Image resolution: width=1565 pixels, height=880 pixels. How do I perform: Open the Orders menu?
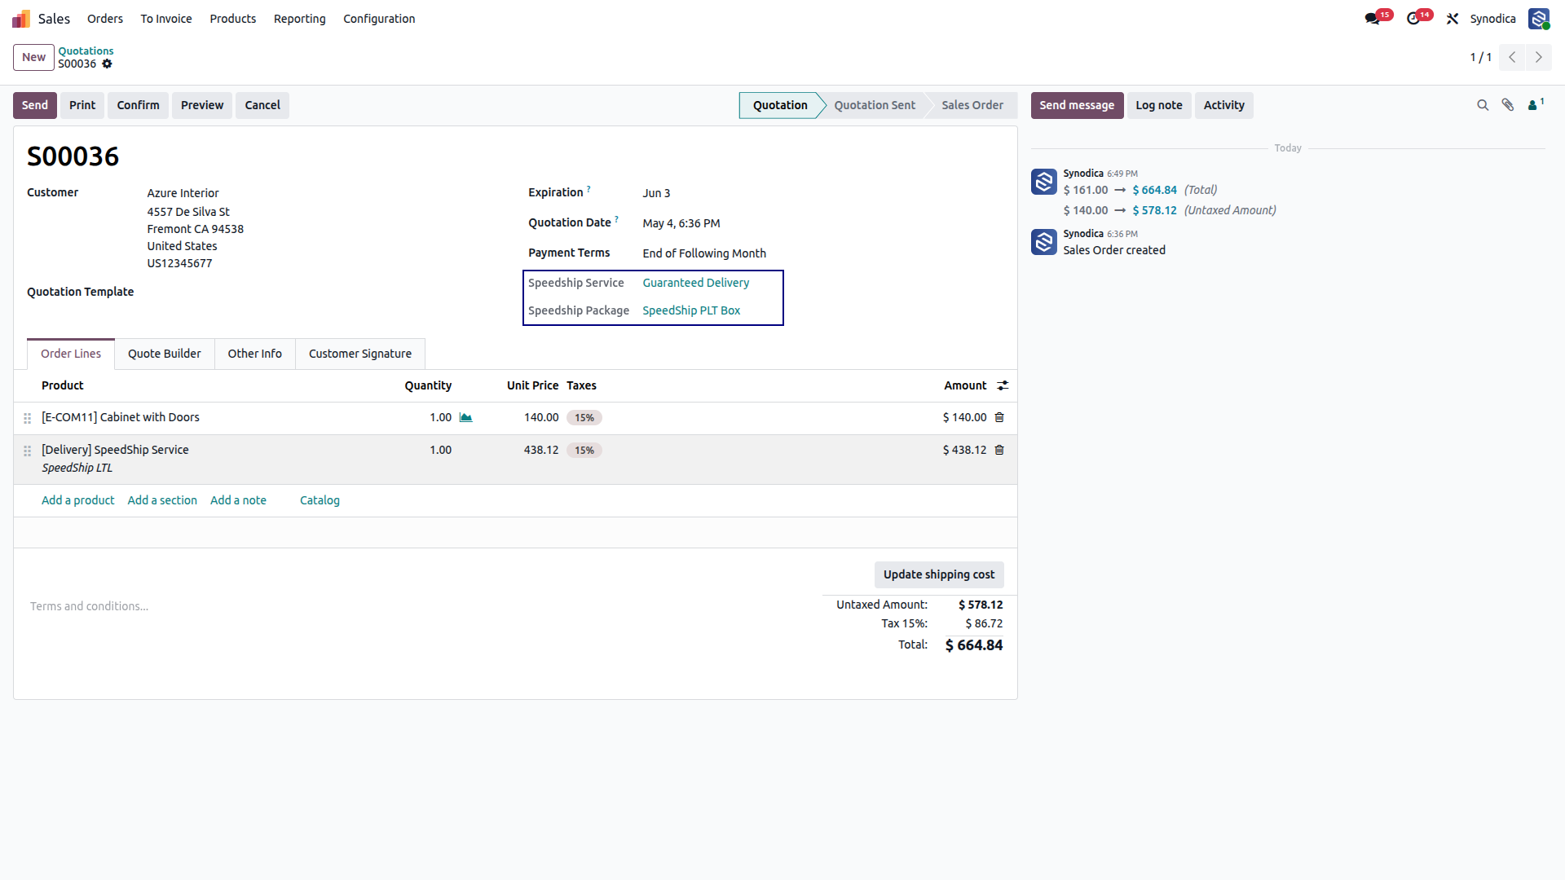(105, 19)
